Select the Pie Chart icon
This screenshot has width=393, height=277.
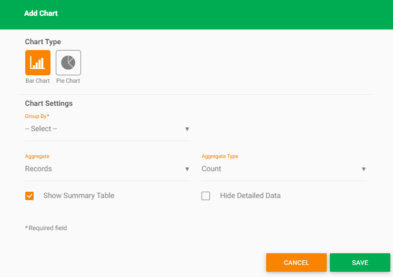click(68, 63)
